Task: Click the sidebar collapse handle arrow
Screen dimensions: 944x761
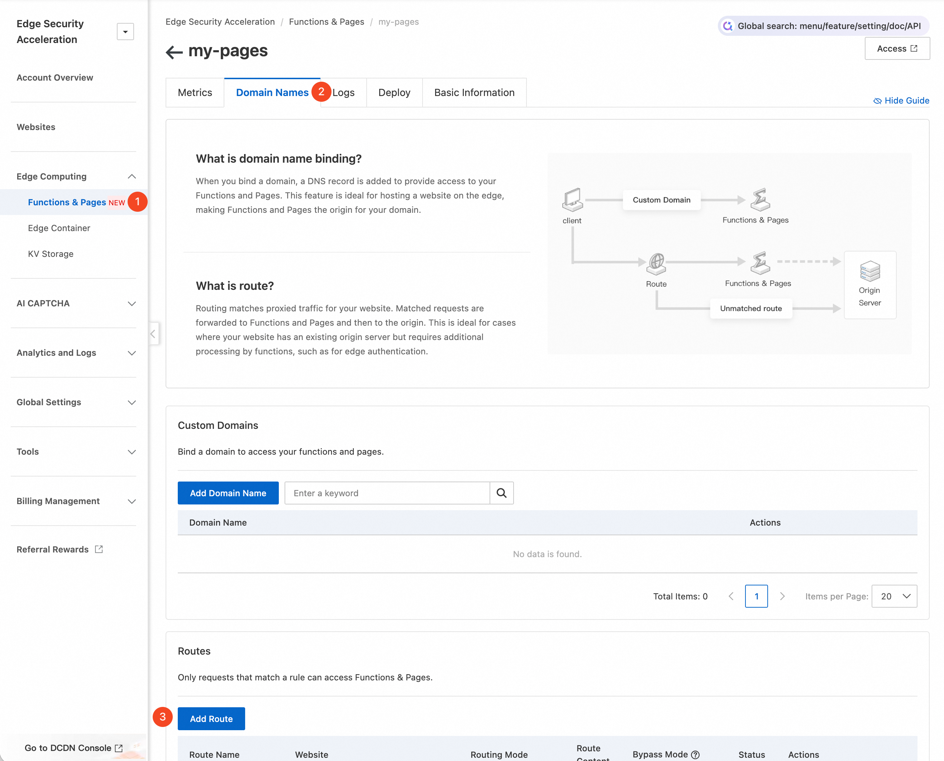Action: 153,334
